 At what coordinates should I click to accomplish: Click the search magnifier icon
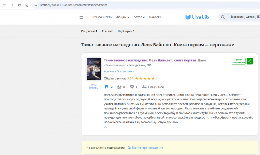(x=223, y=17)
